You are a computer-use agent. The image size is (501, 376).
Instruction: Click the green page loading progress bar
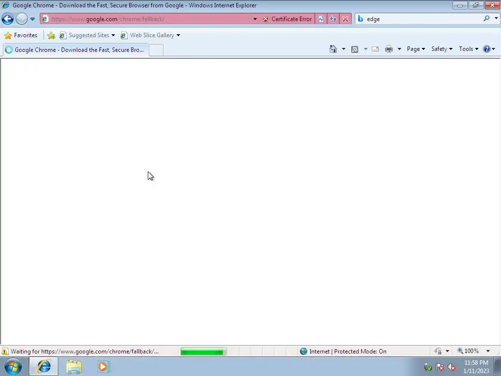click(203, 352)
